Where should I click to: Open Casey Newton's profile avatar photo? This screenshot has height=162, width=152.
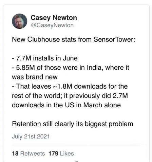coord(19,21)
